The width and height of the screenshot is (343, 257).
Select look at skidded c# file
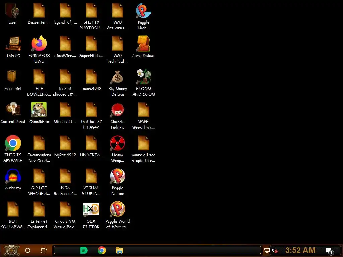coord(65,77)
